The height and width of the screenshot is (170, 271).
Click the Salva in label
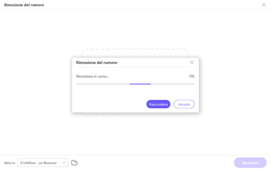tap(10, 163)
